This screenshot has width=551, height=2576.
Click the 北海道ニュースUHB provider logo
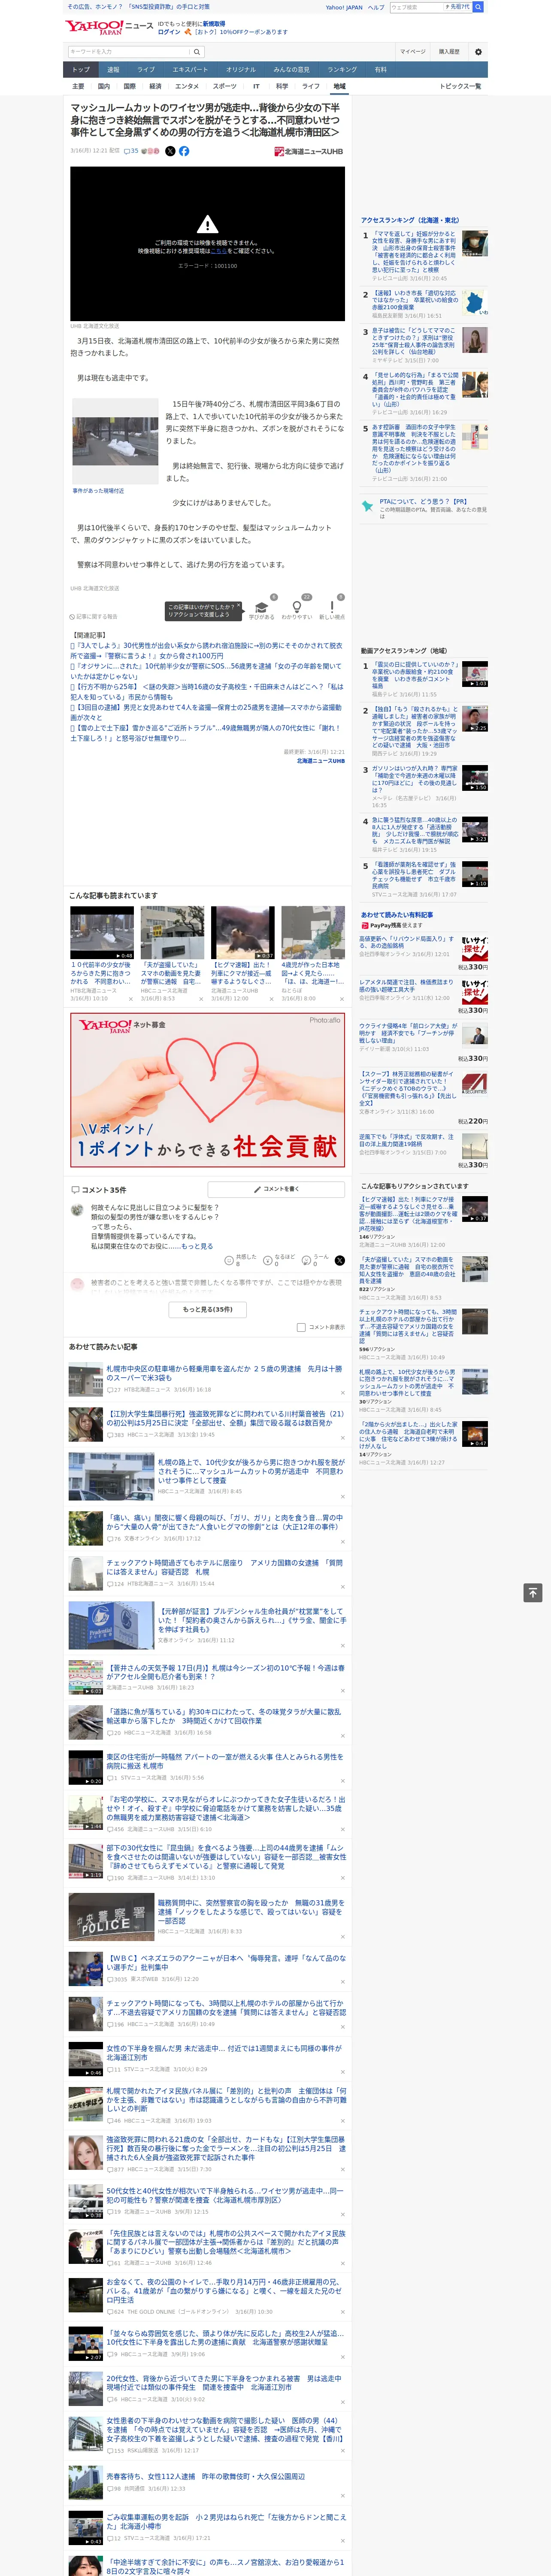click(x=308, y=152)
